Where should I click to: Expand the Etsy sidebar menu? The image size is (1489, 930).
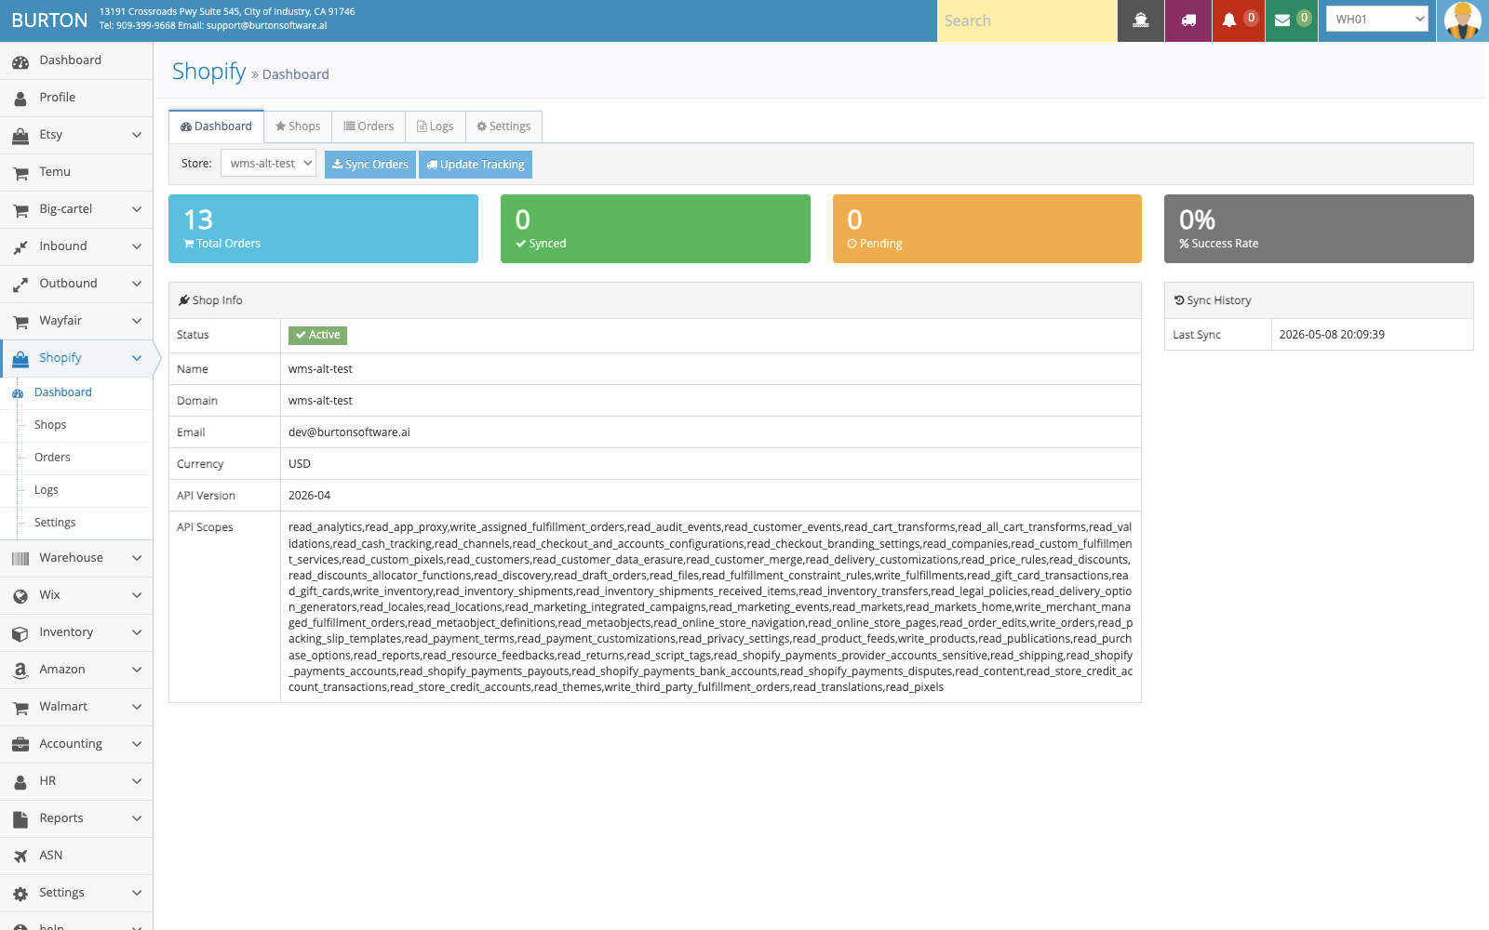[x=76, y=135]
